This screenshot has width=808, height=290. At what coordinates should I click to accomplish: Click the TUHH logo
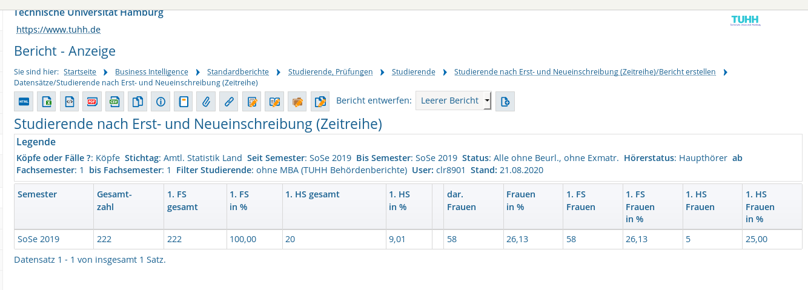(x=745, y=21)
